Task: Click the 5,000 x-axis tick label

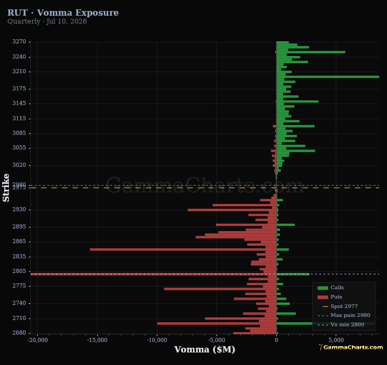Action: [x=336, y=340]
